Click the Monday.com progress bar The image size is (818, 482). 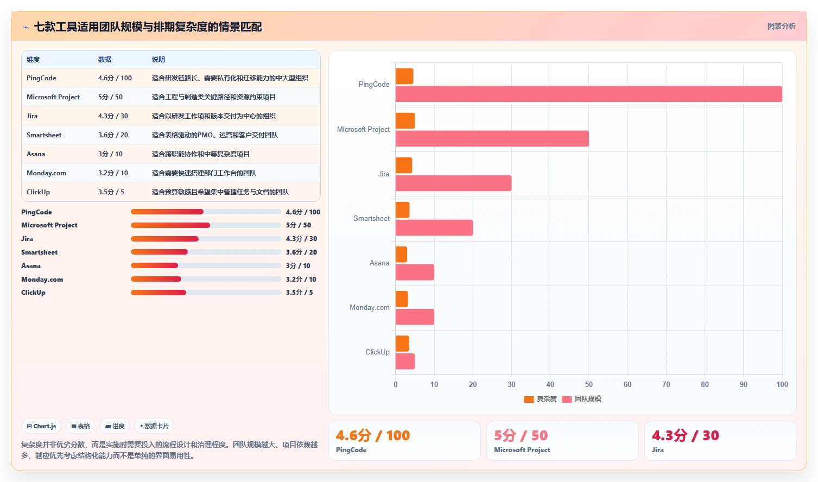(206, 279)
